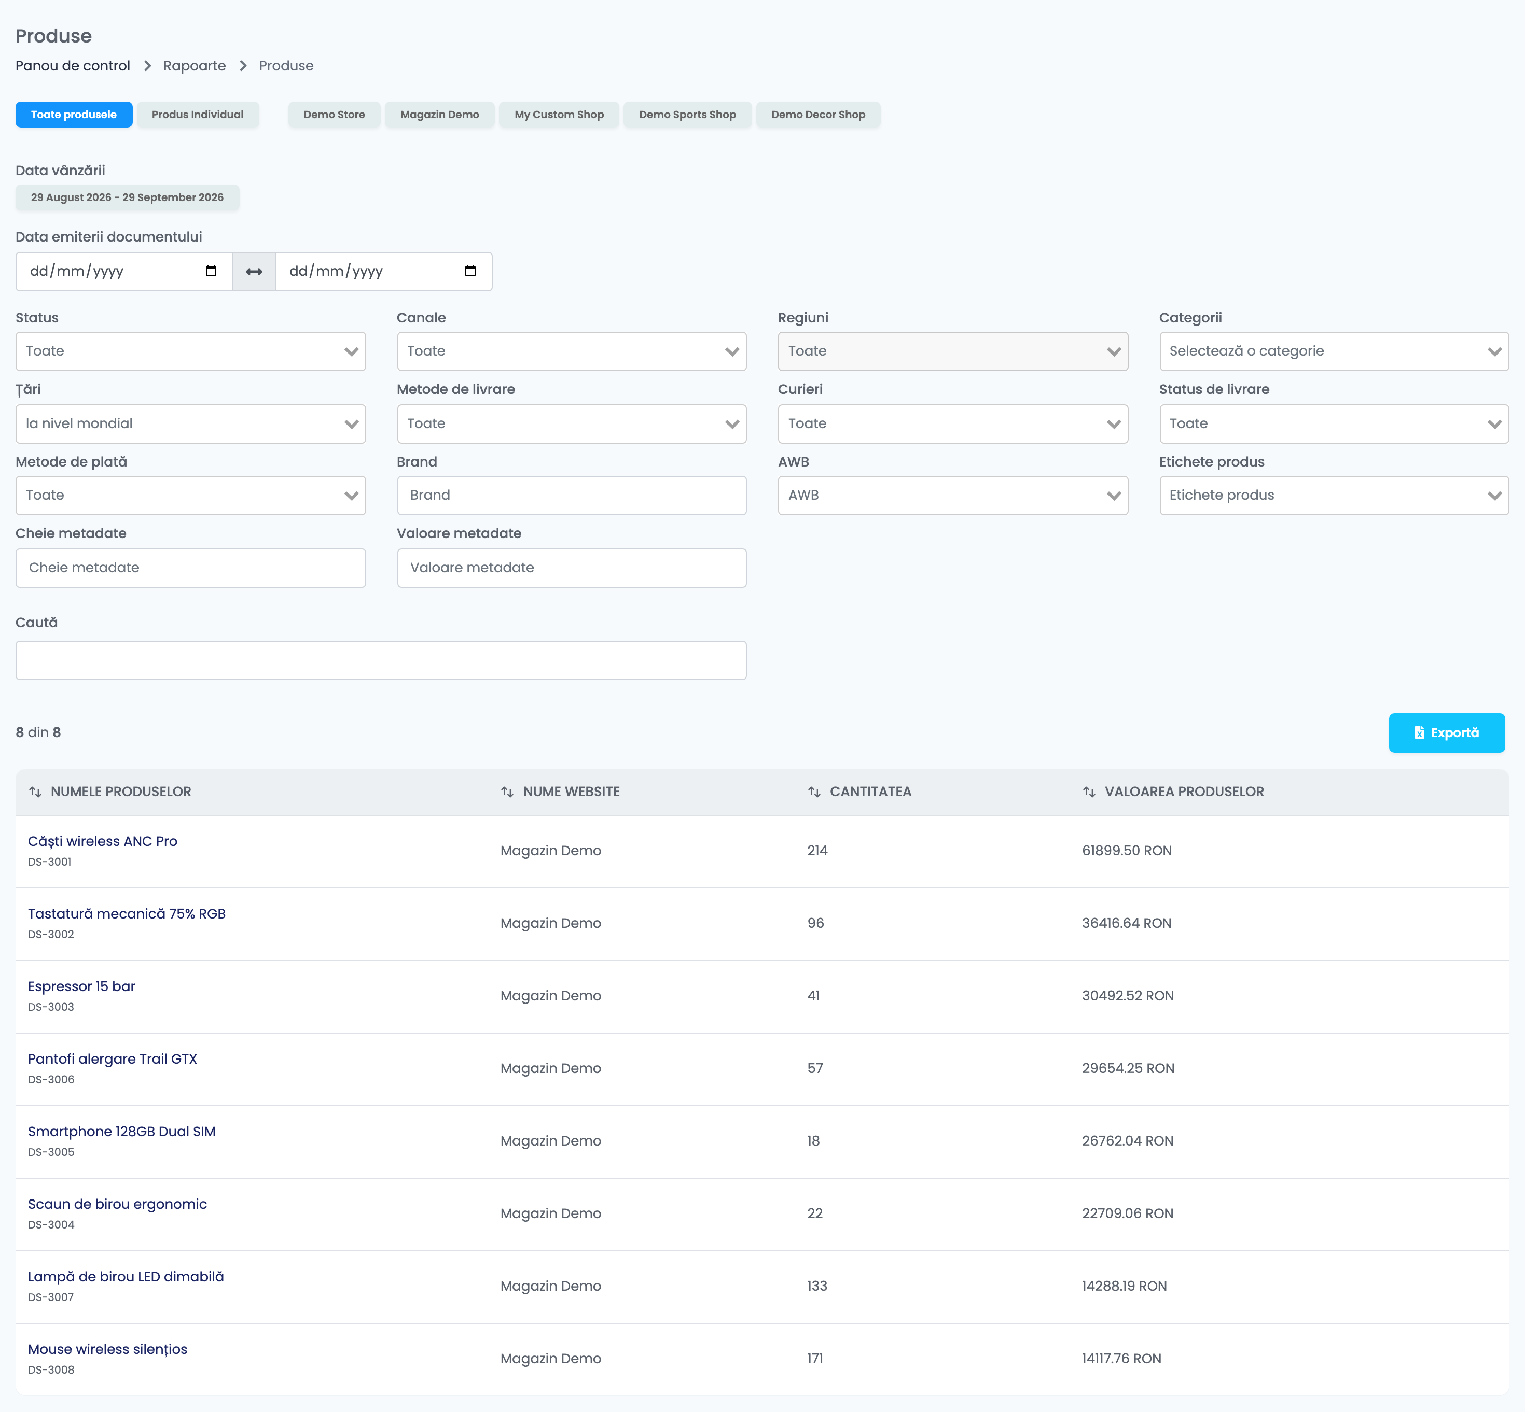Expand the Etichete produs dropdown
This screenshot has height=1412, width=1525.
[x=1333, y=495]
